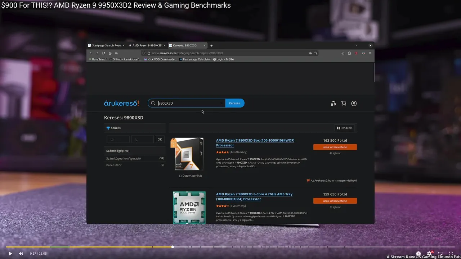Toggle autoplay pause switch in player
The image size is (461, 259).
point(419,254)
